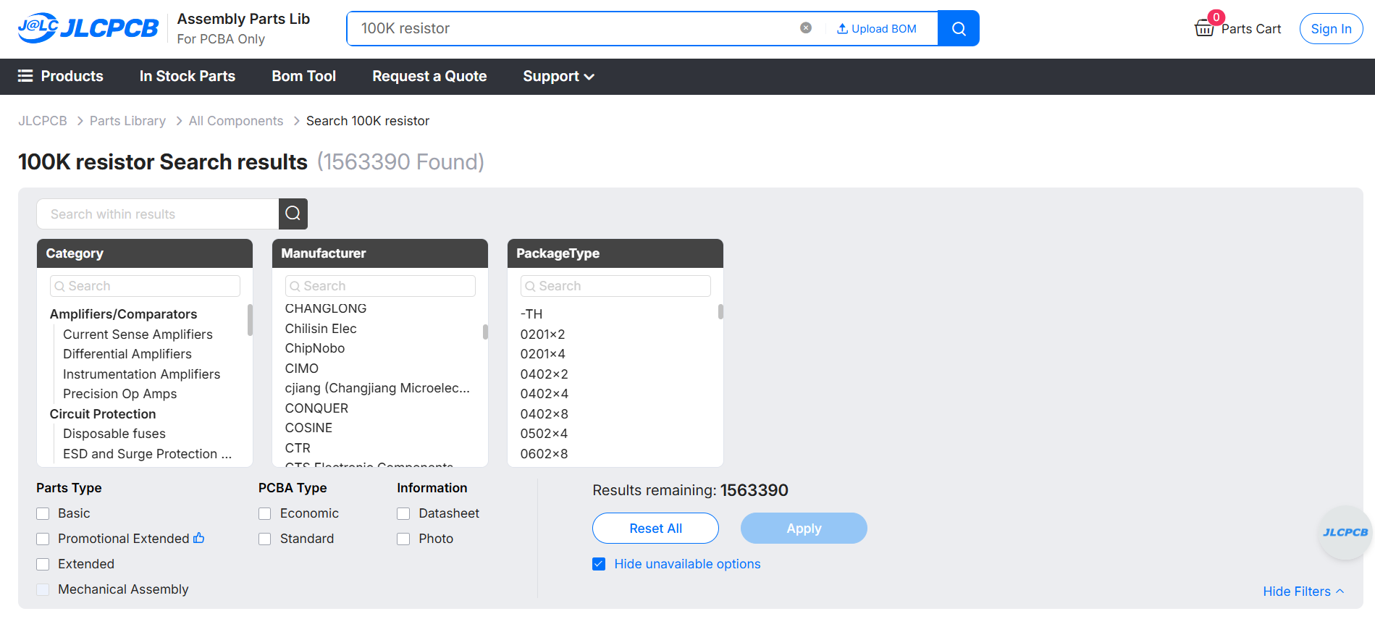This screenshot has height=619, width=1375.
Task: Select Instrumentation Amplifiers category
Action: click(x=141, y=374)
